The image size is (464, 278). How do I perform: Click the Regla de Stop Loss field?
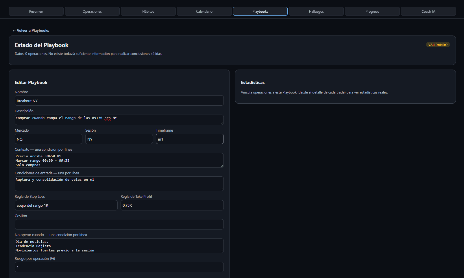tap(66, 205)
